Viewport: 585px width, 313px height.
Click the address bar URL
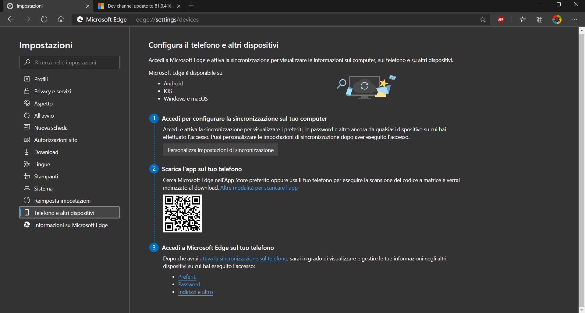pyautogui.click(x=167, y=19)
